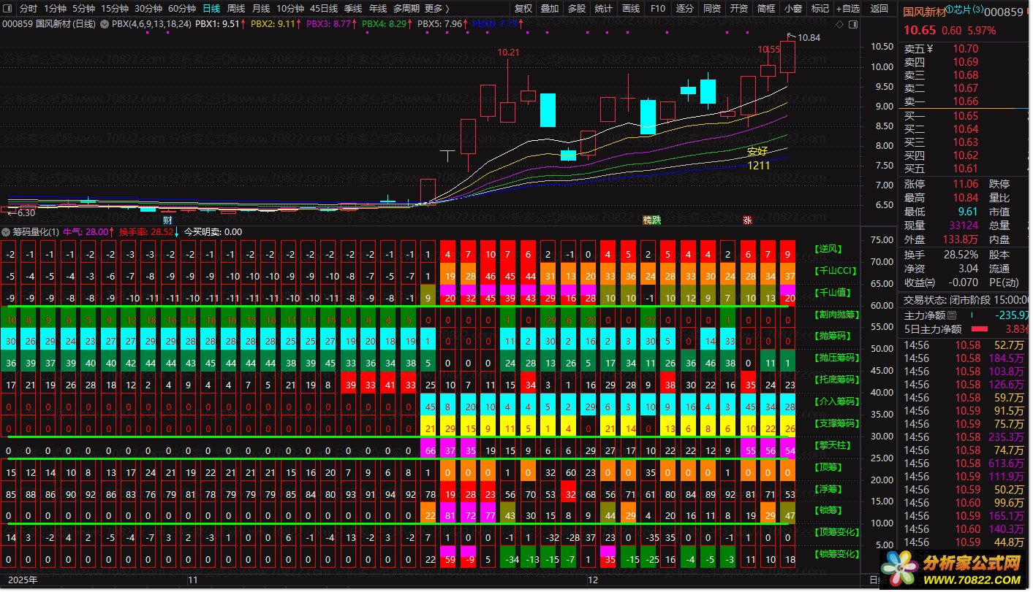Expand the 更多 periods menu
Viewport: 1033px width, 592px height.
(436, 9)
